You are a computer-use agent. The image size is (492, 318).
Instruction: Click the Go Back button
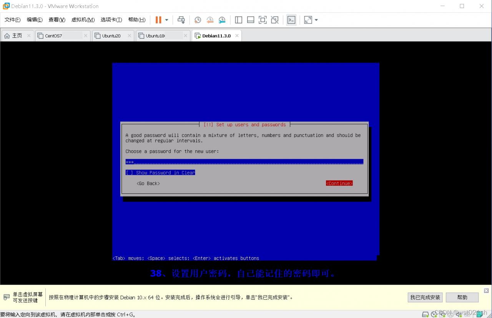[x=148, y=183]
